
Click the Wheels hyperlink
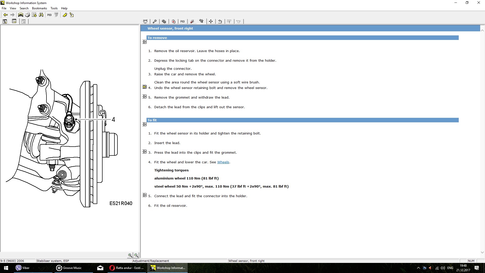(223, 162)
